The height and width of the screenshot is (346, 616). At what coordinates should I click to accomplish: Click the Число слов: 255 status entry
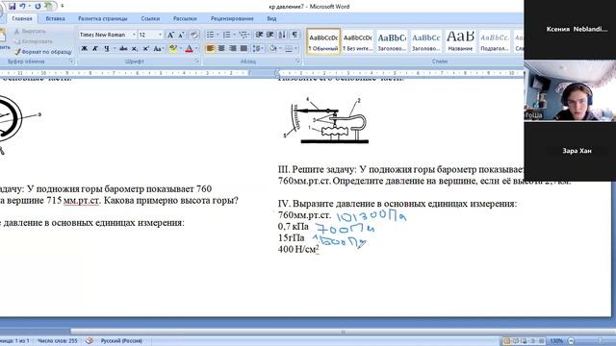(x=58, y=341)
